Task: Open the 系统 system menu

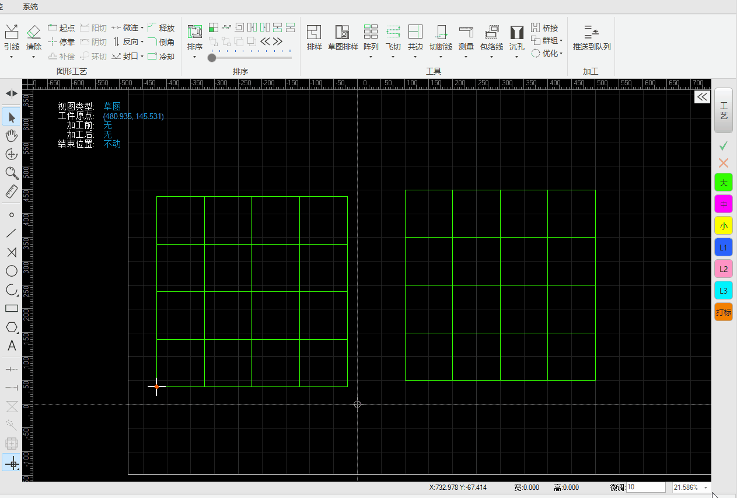Action: 30,6
